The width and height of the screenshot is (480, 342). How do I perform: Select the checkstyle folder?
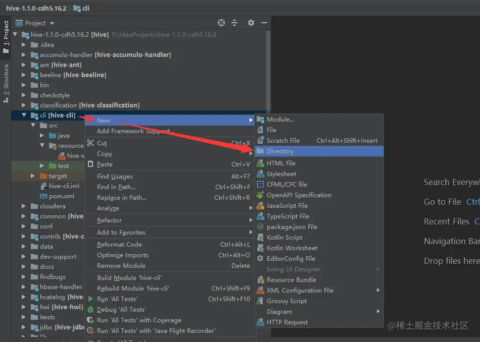click(x=55, y=95)
